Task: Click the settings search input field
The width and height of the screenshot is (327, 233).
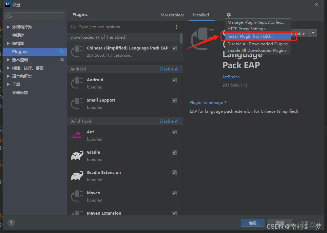Action: point(35,16)
